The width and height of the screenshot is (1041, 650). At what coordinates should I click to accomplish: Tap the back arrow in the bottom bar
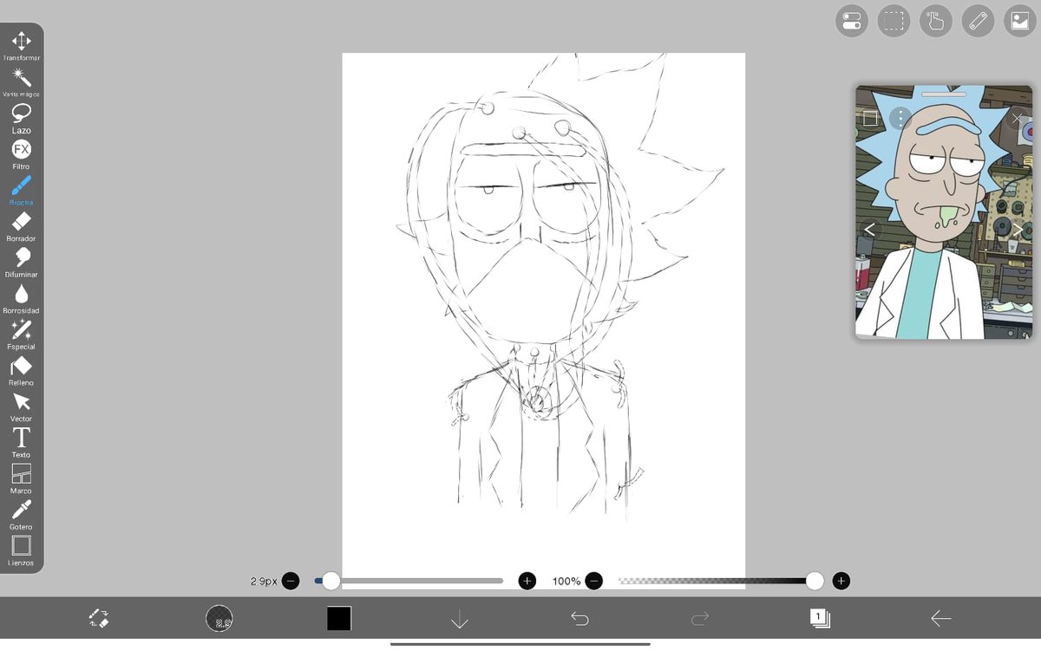[940, 618]
